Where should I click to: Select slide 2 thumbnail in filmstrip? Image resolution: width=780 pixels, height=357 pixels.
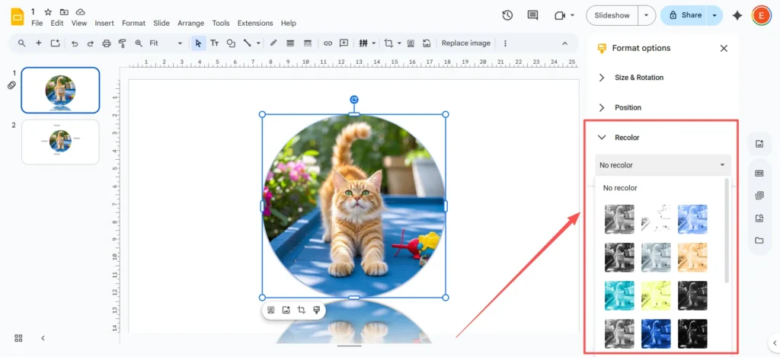tap(60, 142)
